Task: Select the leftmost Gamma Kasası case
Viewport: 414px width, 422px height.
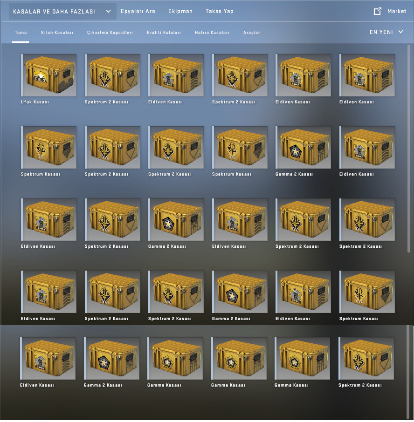Action: click(175, 358)
